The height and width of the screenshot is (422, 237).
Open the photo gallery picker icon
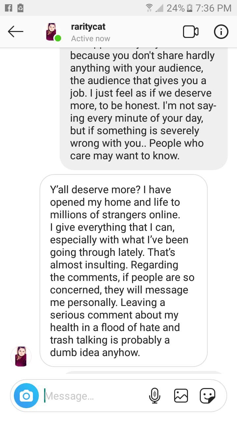click(181, 396)
